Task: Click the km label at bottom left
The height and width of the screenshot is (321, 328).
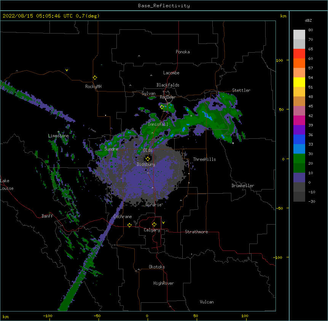Action: [6, 316]
